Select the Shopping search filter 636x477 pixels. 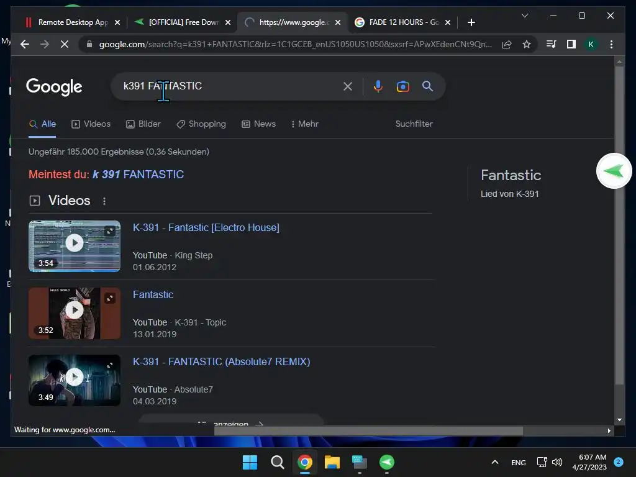pyautogui.click(x=201, y=124)
